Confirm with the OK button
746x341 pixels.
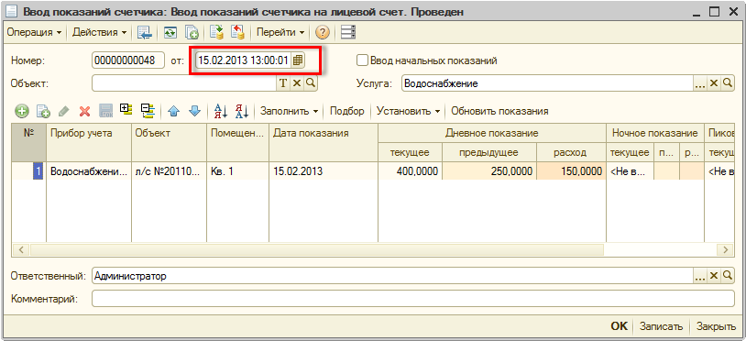[x=620, y=326]
